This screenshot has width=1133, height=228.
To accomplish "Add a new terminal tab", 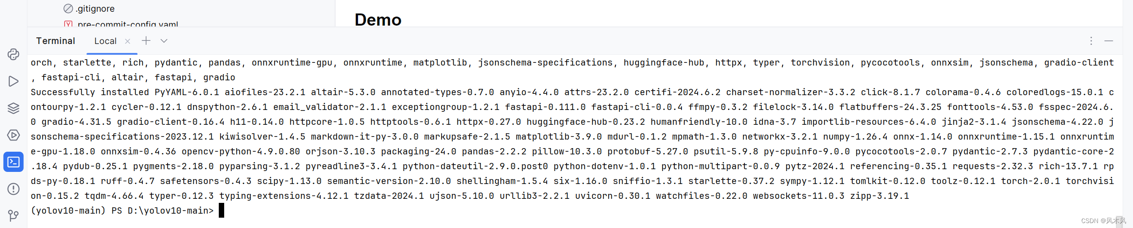I will coord(146,41).
